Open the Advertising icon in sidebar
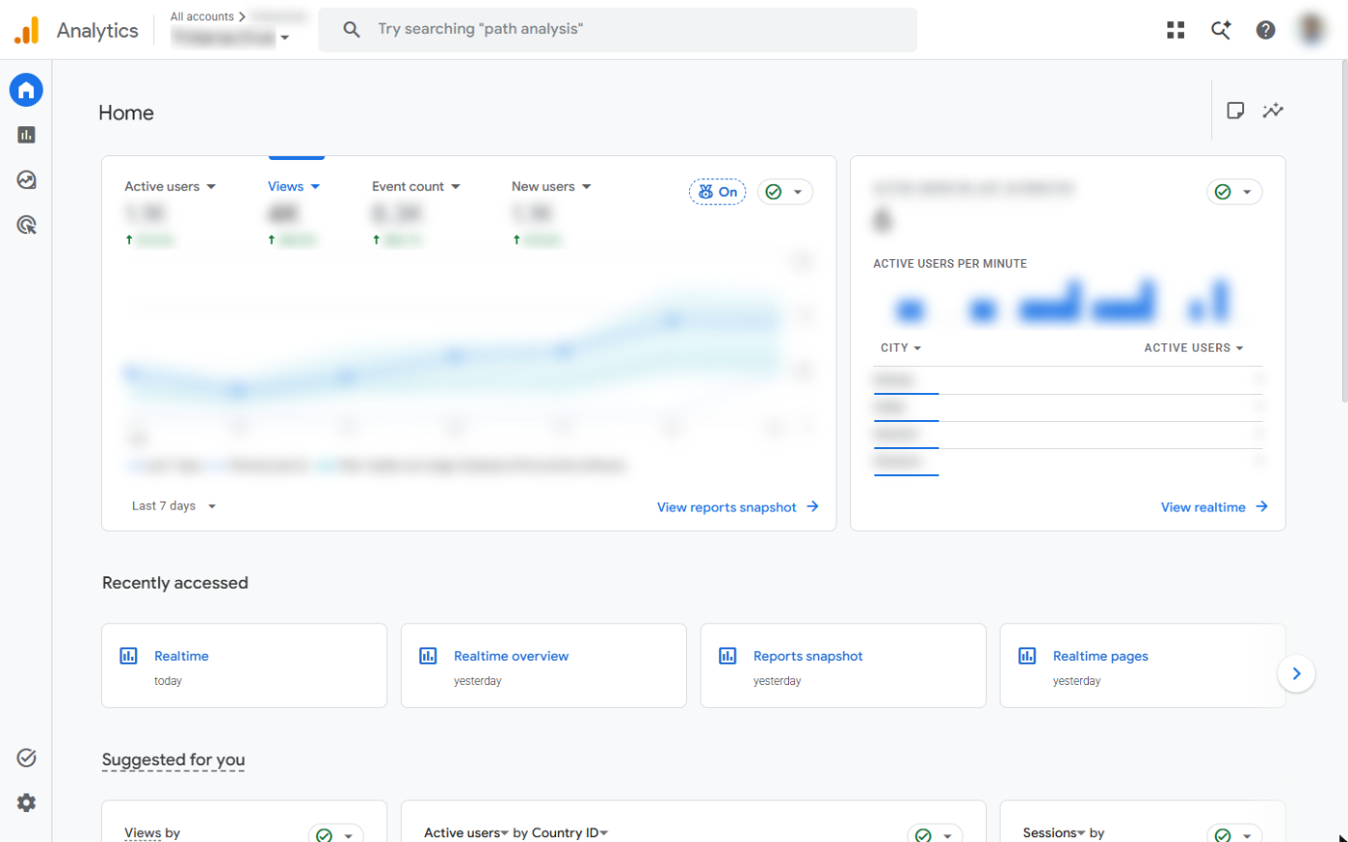This screenshot has width=1348, height=842. click(x=26, y=225)
